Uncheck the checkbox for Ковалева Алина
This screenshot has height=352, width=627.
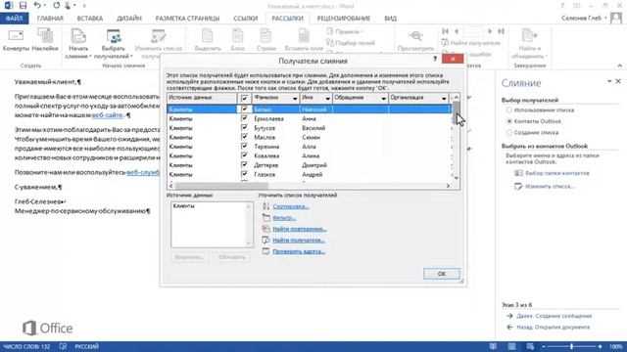tap(244, 155)
